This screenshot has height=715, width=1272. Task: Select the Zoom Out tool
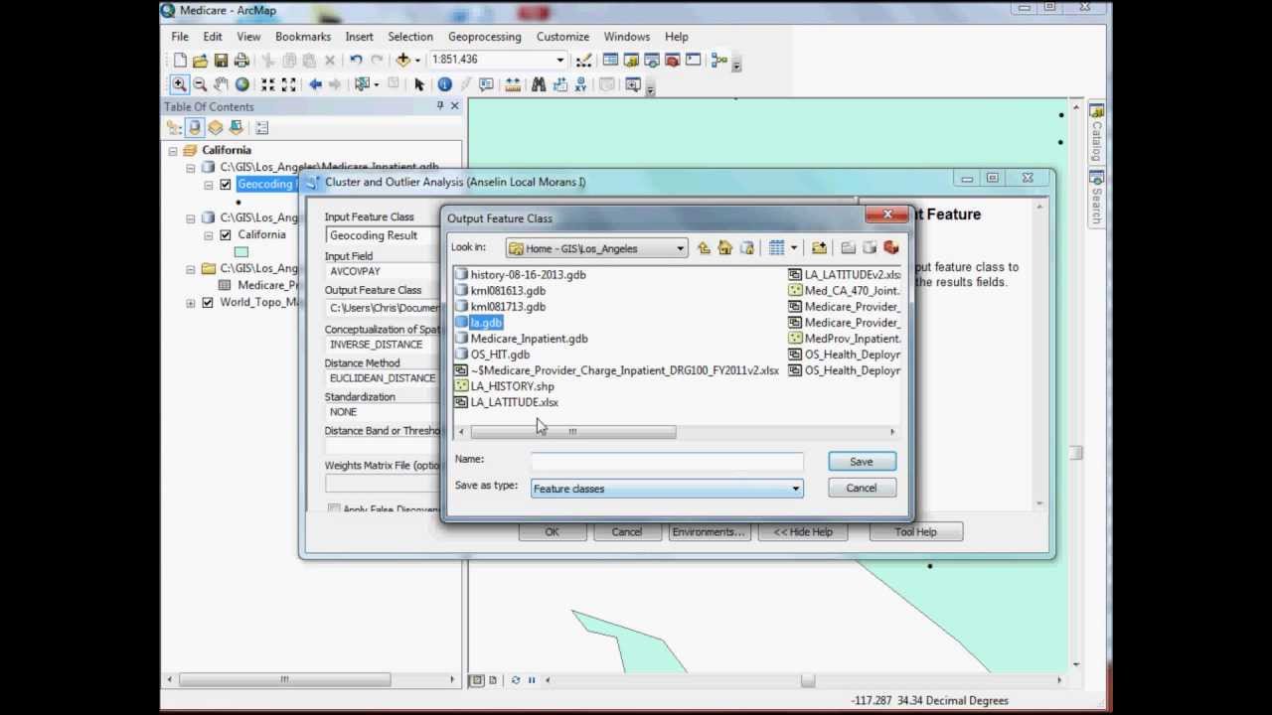point(200,85)
